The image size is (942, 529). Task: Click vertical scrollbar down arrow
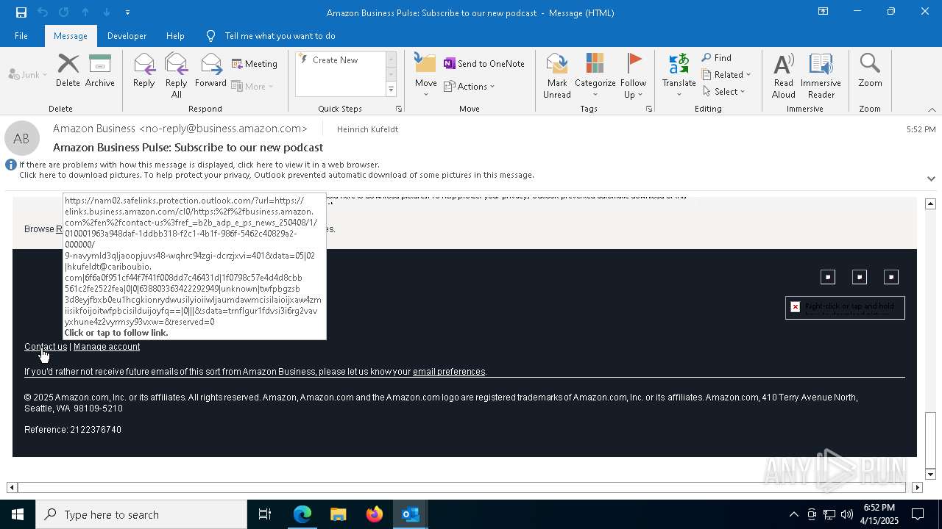tap(931, 474)
